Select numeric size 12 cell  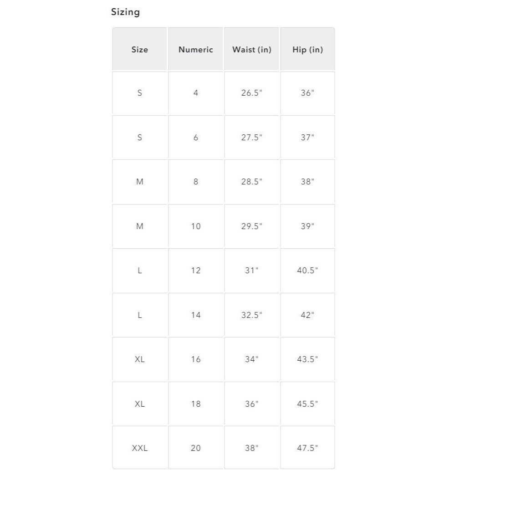coord(196,271)
